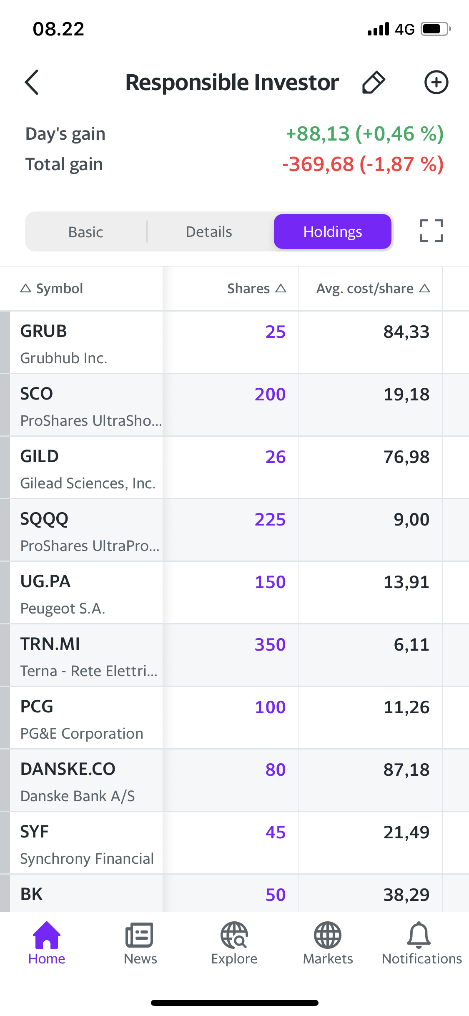Edit the 200 shares value for SCO
Viewport: 469px width, 1016px height.
(x=270, y=395)
